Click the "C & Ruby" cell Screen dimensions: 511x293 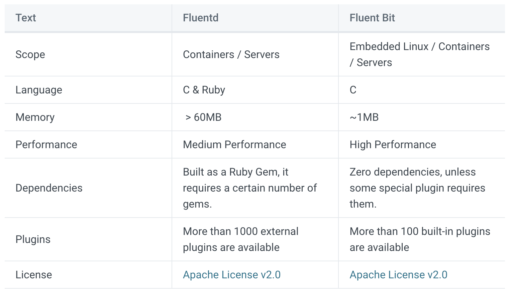click(x=204, y=90)
